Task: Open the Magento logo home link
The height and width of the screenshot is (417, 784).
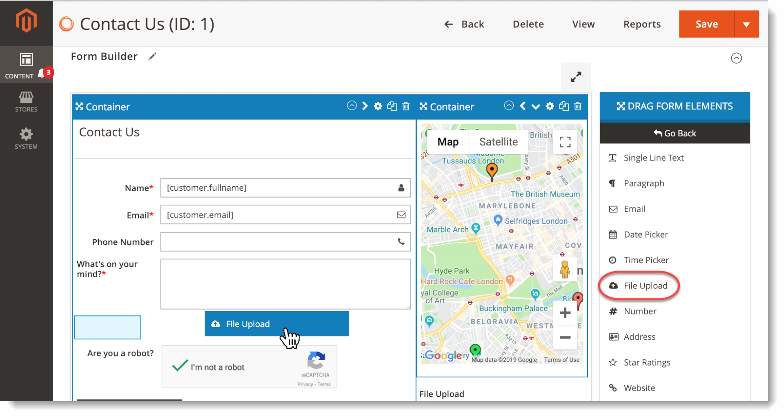Action: tap(26, 20)
